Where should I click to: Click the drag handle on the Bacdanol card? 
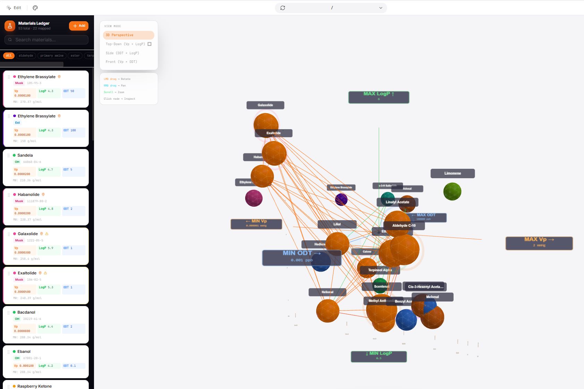(x=9, y=313)
